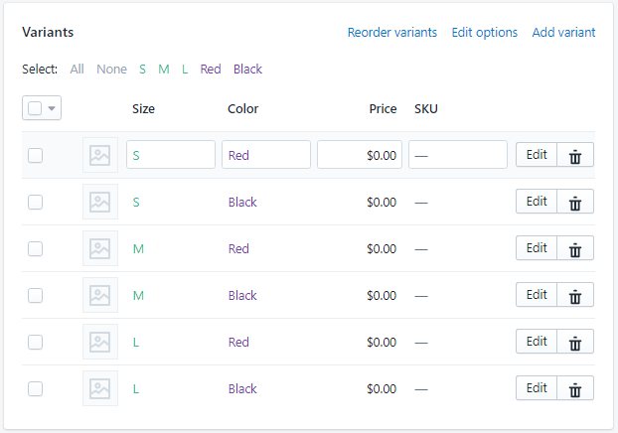618x433 pixels.
Task: Delete the S Black variant using trash icon
Action: [574, 202]
